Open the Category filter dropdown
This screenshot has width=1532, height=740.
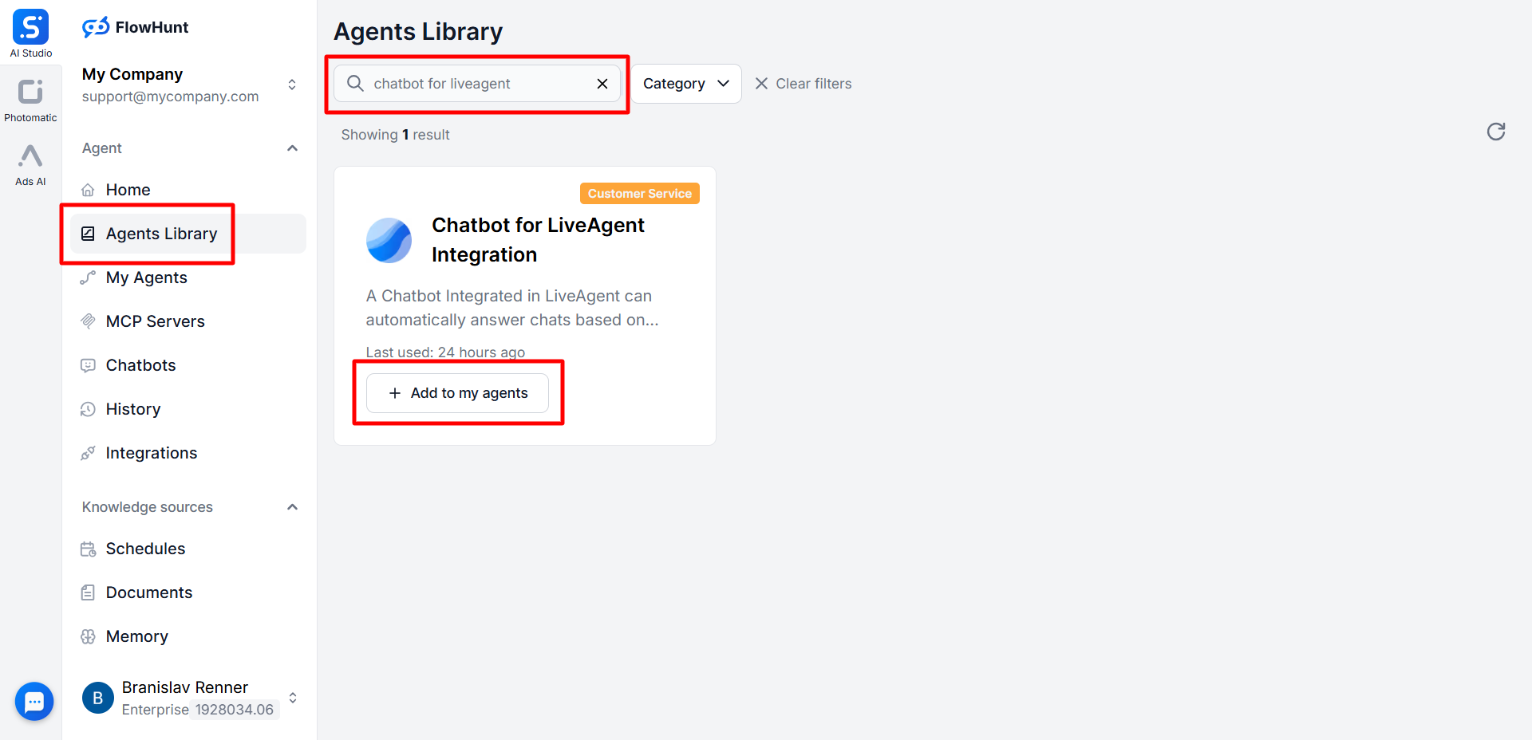point(686,84)
